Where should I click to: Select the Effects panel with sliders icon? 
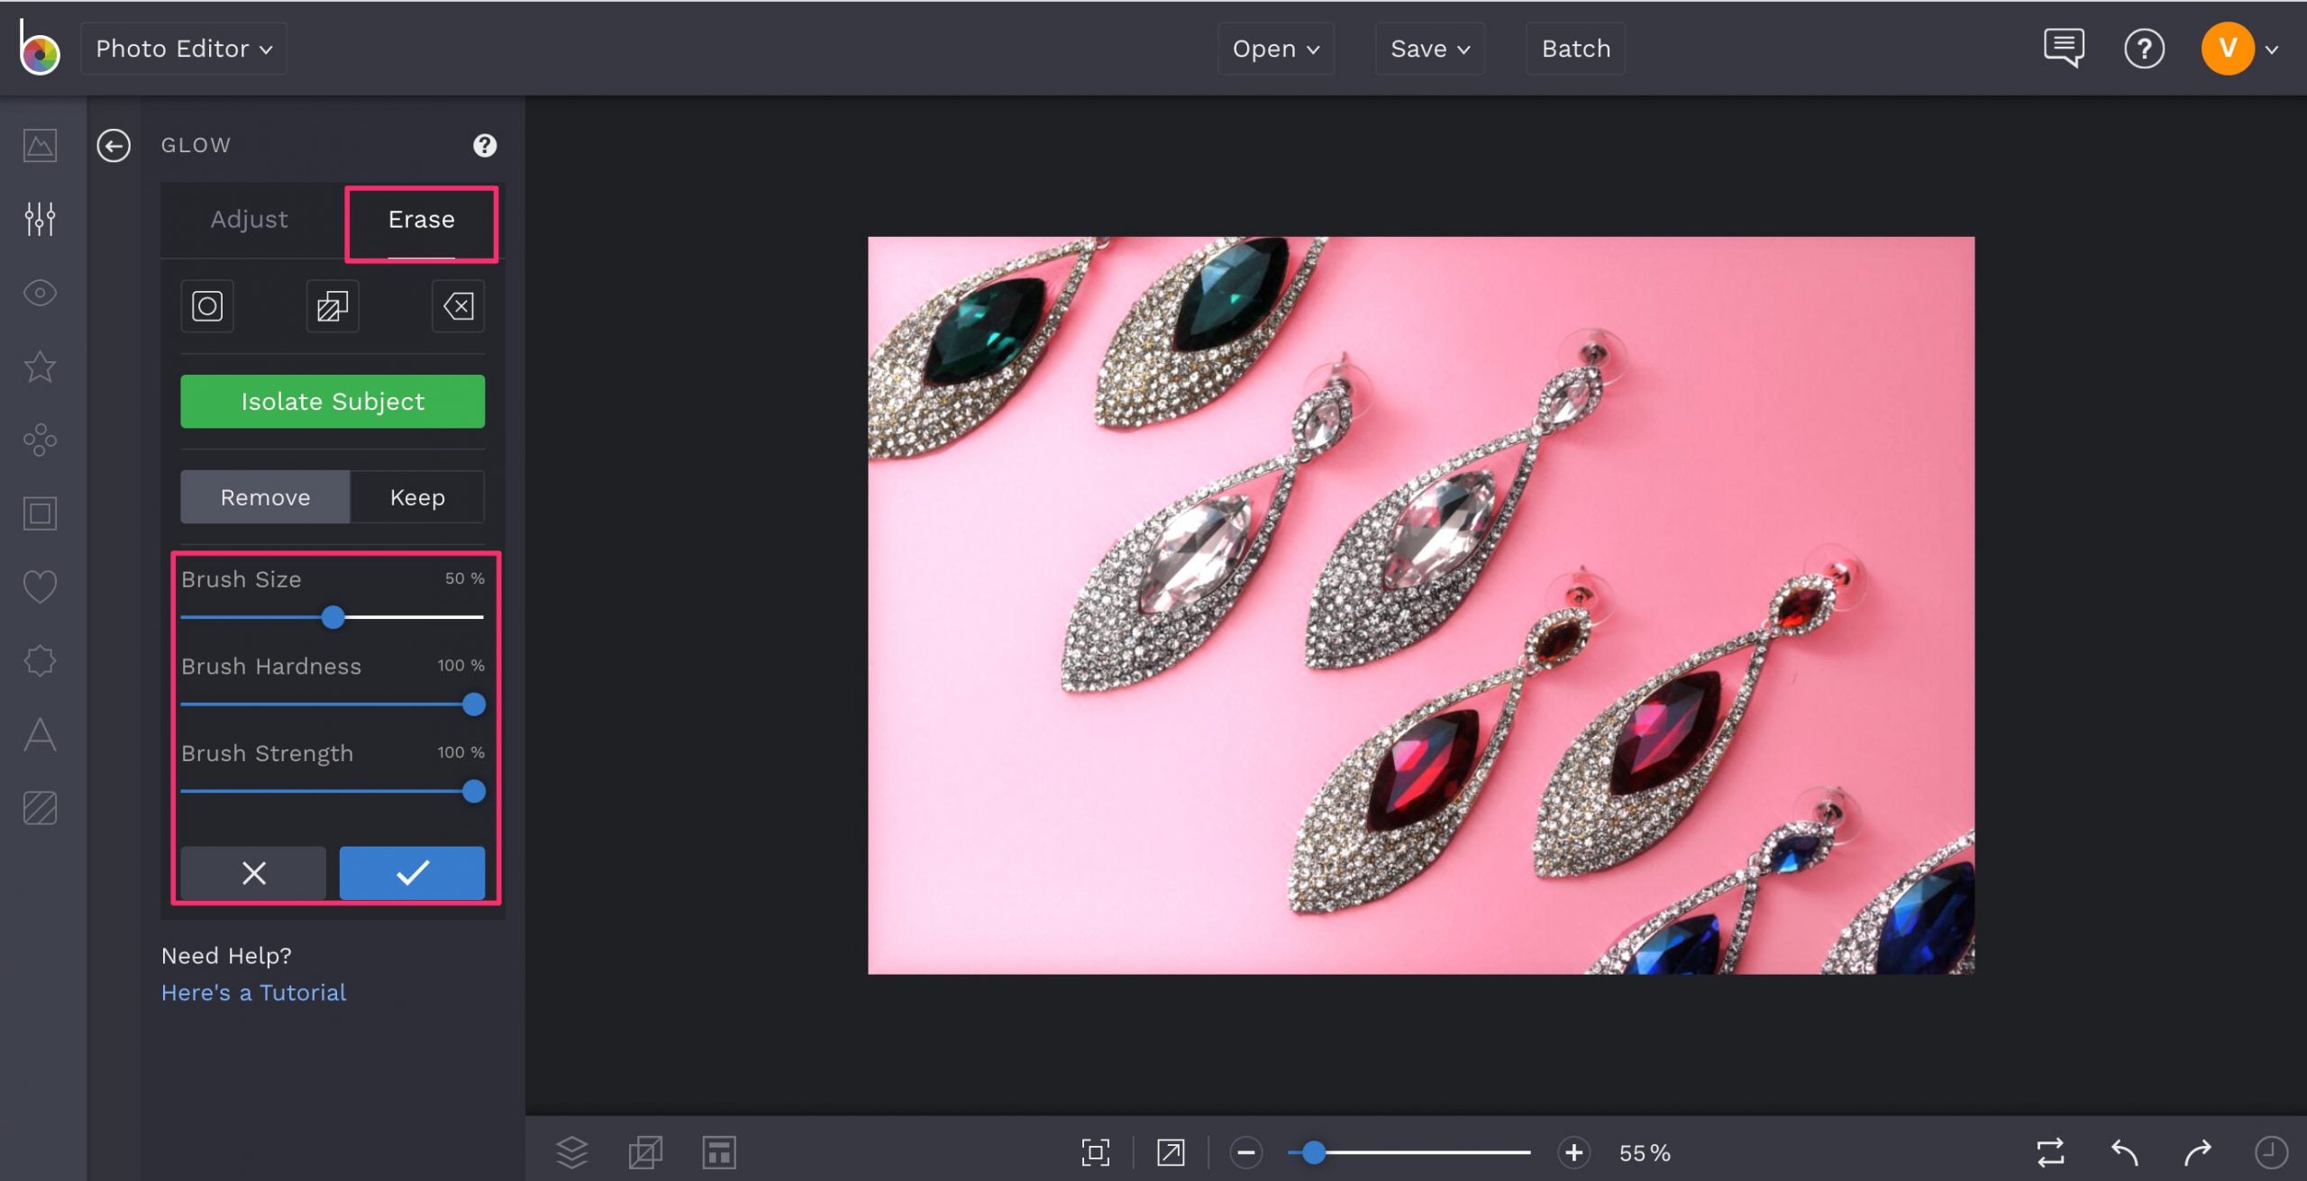point(40,218)
